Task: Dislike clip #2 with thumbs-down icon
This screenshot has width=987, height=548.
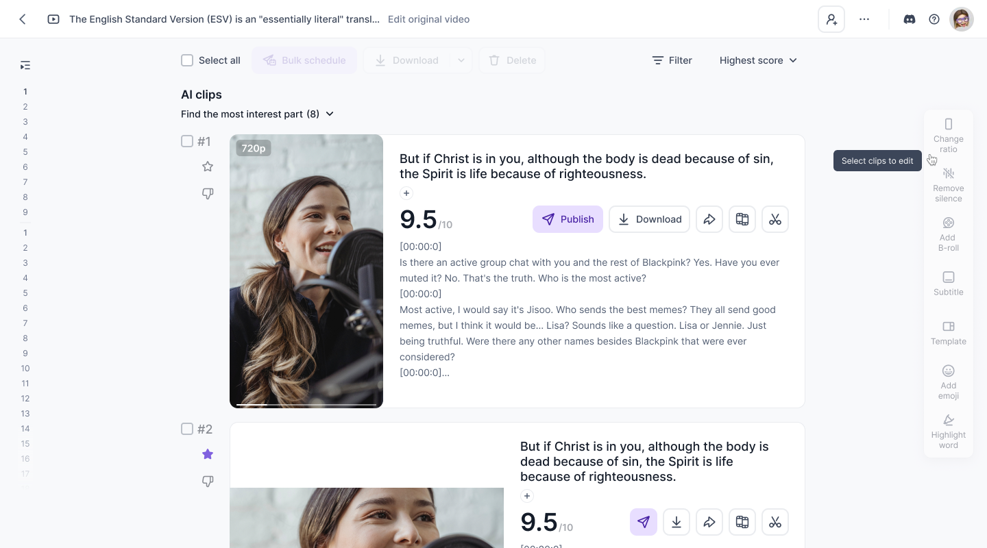Action: coord(208,482)
